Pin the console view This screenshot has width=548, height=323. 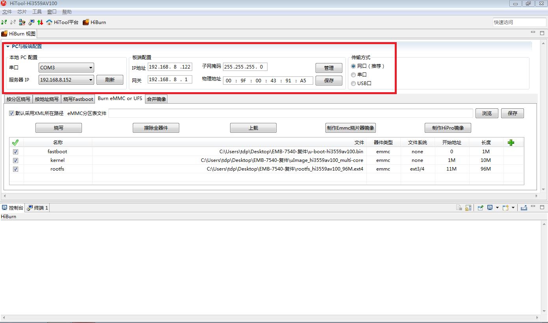pyautogui.click(x=480, y=208)
